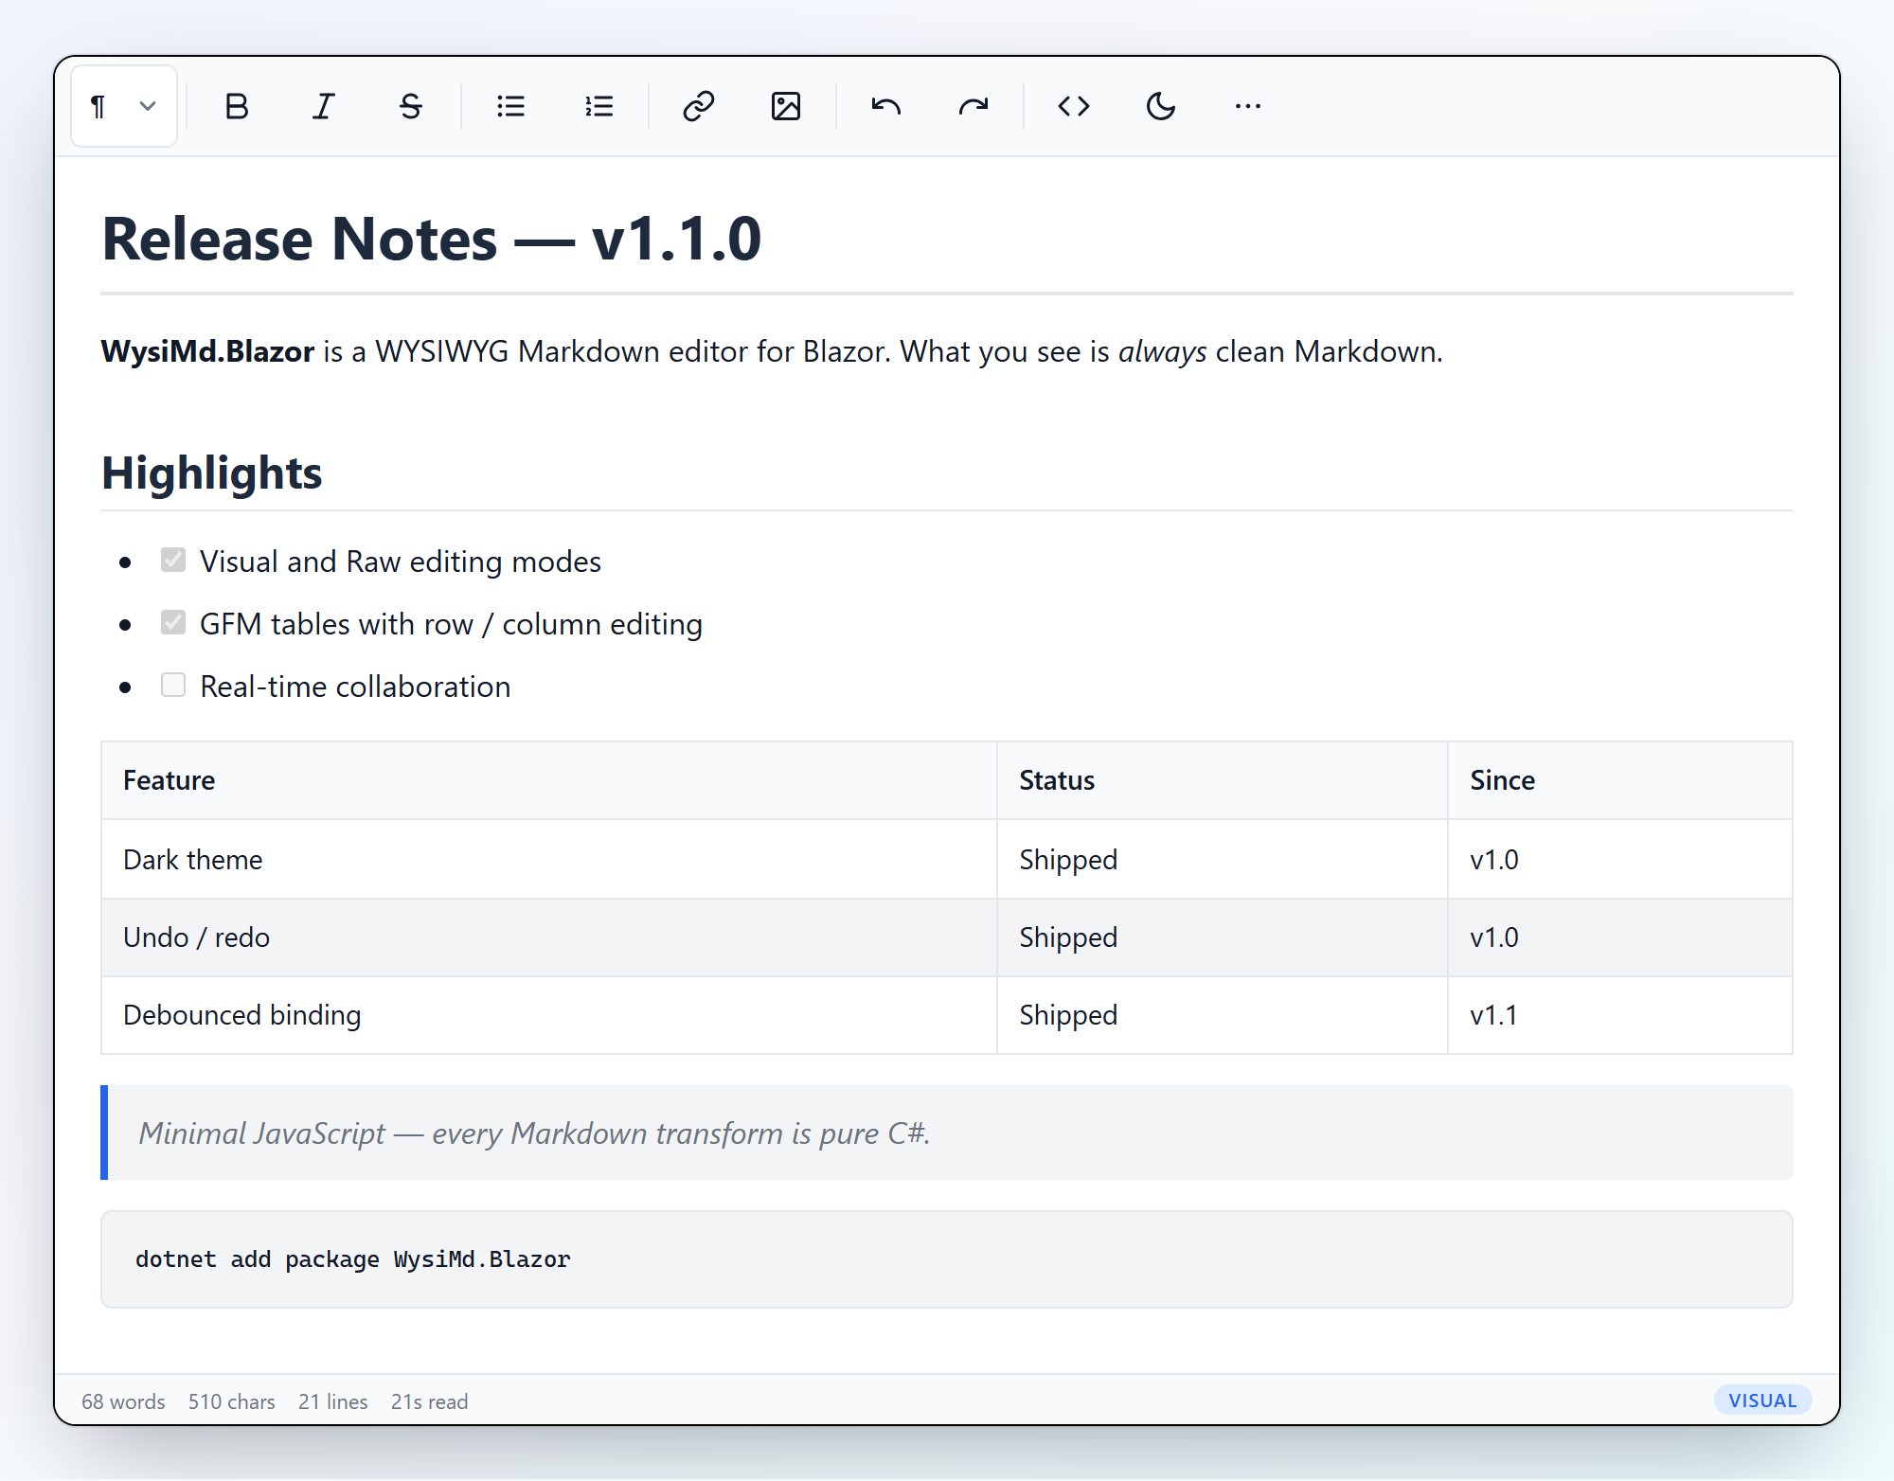Screen dimensions: 1894x1481
Task: Click the 21 lines status entry
Action: [333, 1401]
